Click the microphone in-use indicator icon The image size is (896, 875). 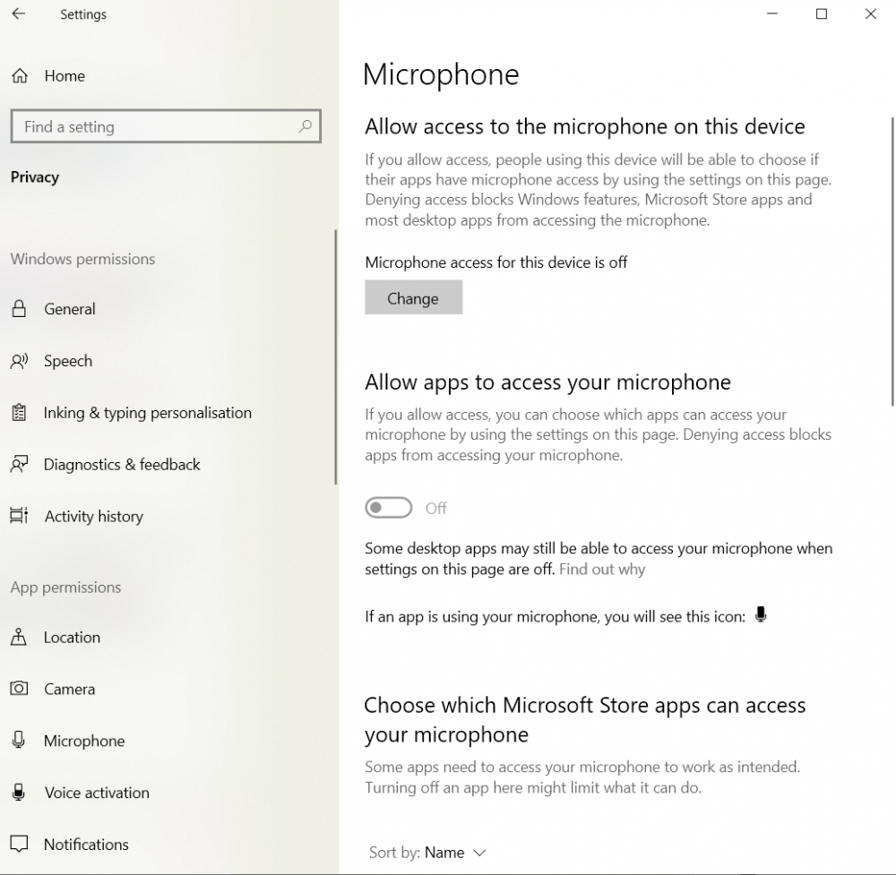pyautogui.click(x=760, y=615)
